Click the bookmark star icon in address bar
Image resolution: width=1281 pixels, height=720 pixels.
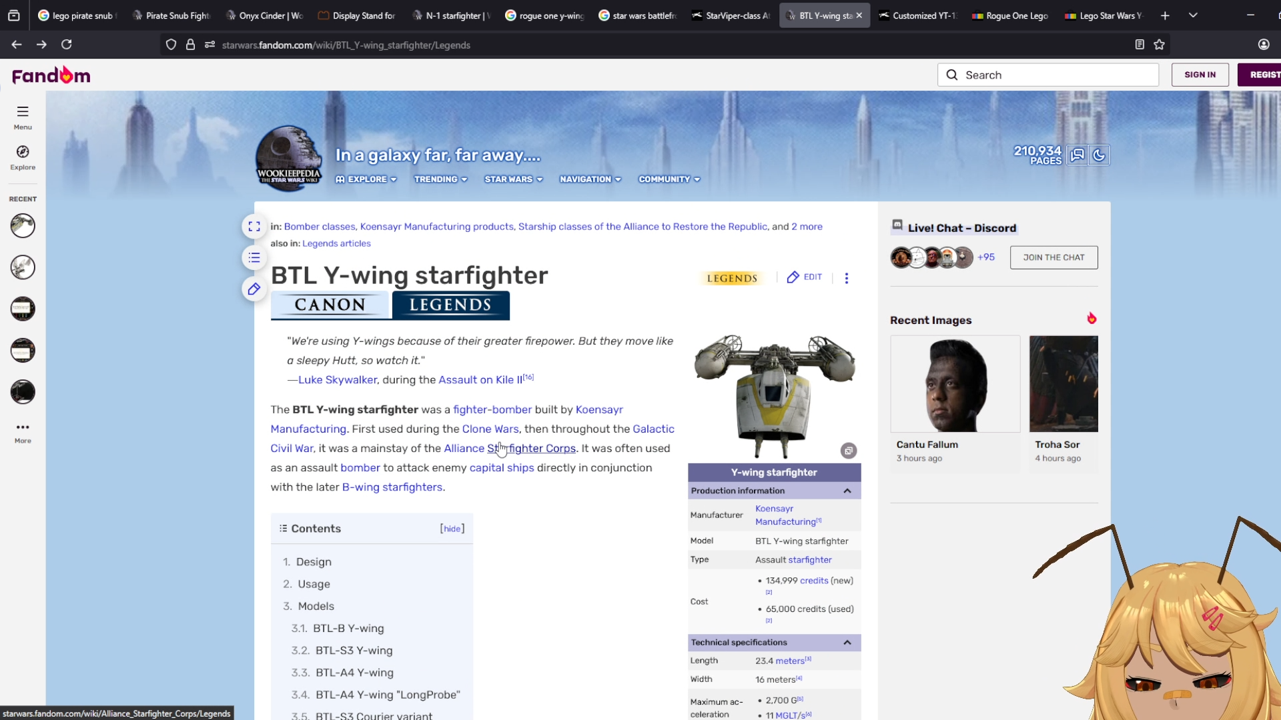point(1160,45)
